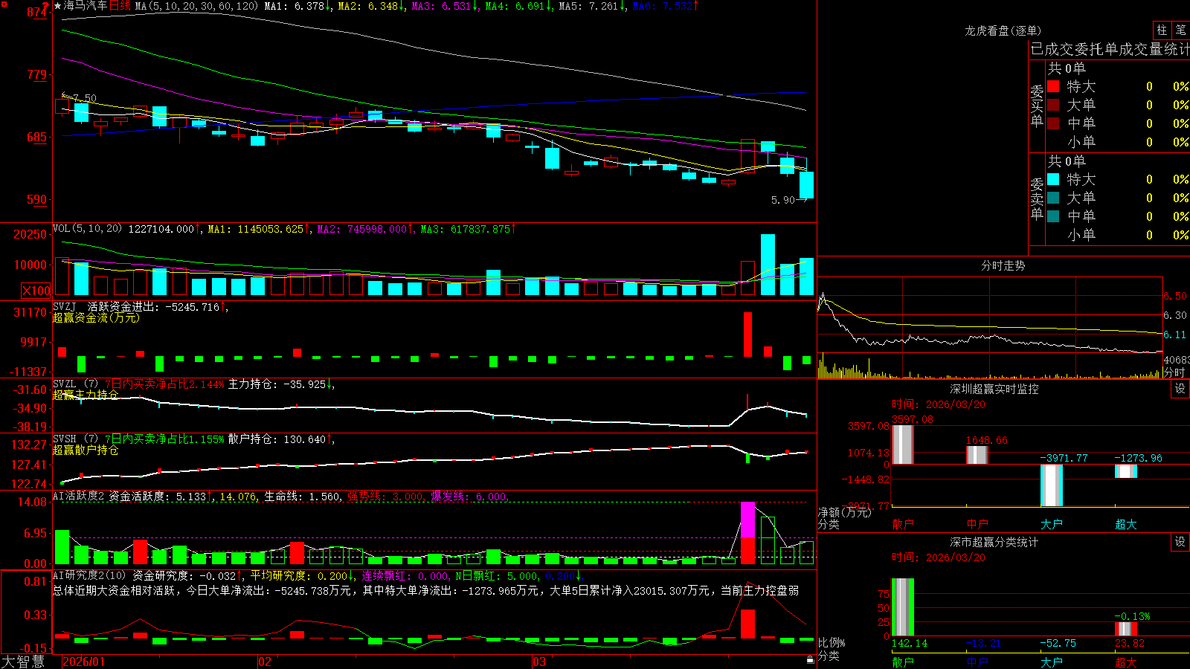This screenshot has height=669, width=1190.
Task: Click the 海马汽车 stock name
Action: (x=86, y=6)
